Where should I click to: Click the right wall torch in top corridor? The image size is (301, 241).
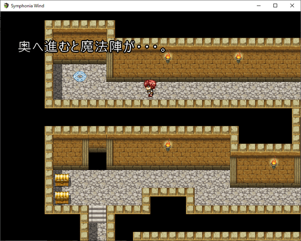coord(238,57)
